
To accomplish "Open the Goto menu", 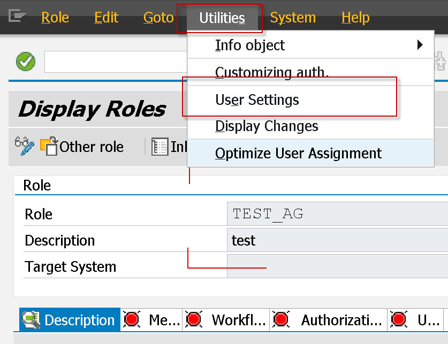I will [x=158, y=17].
